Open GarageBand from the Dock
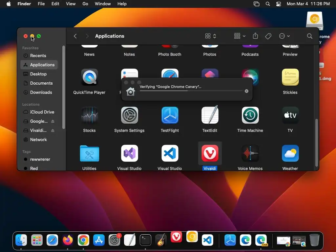This screenshot has width=336, height=252. 161,240
